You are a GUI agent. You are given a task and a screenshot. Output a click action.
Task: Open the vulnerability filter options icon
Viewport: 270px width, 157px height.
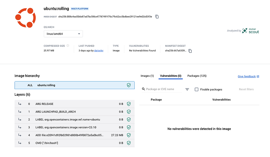[x=187, y=89]
